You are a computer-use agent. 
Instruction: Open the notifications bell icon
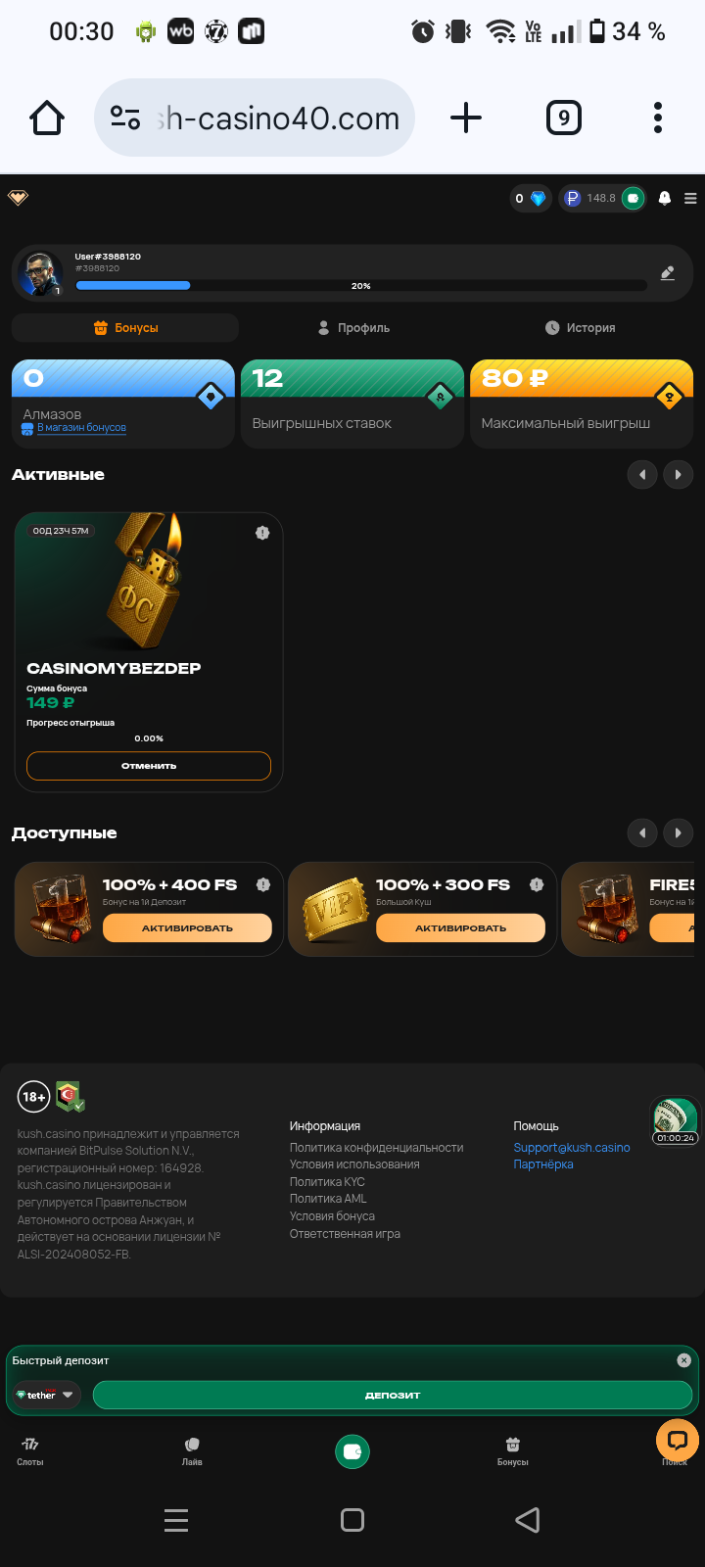665,198
